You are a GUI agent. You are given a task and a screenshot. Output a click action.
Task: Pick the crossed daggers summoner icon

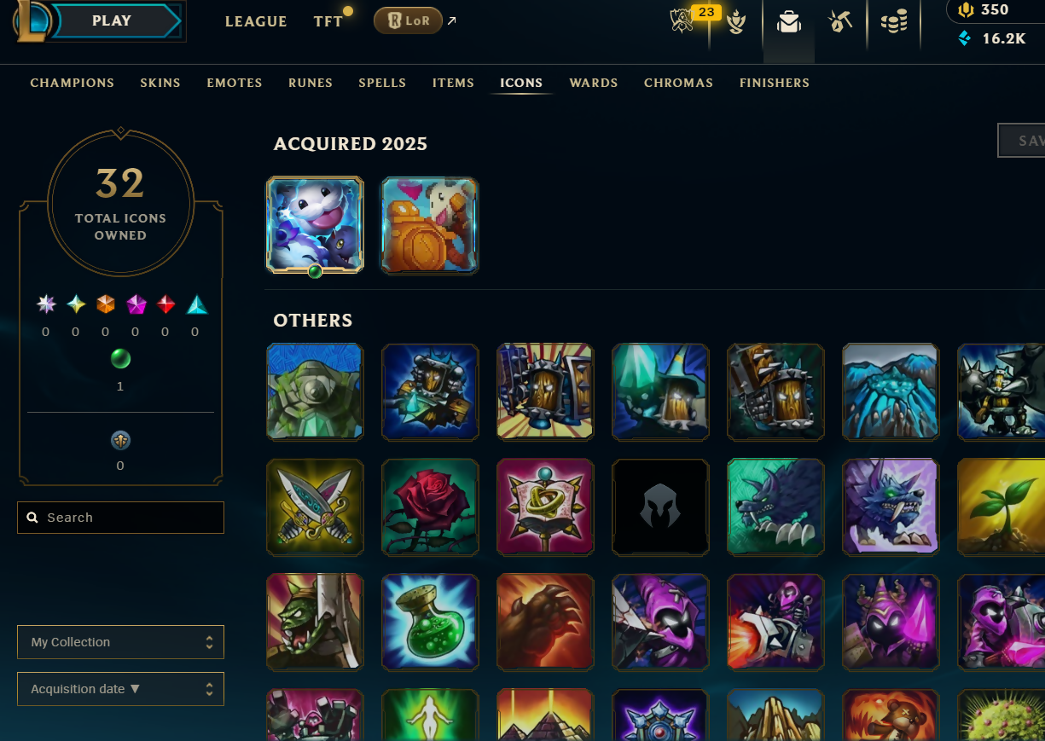click(x=315, y=507)
